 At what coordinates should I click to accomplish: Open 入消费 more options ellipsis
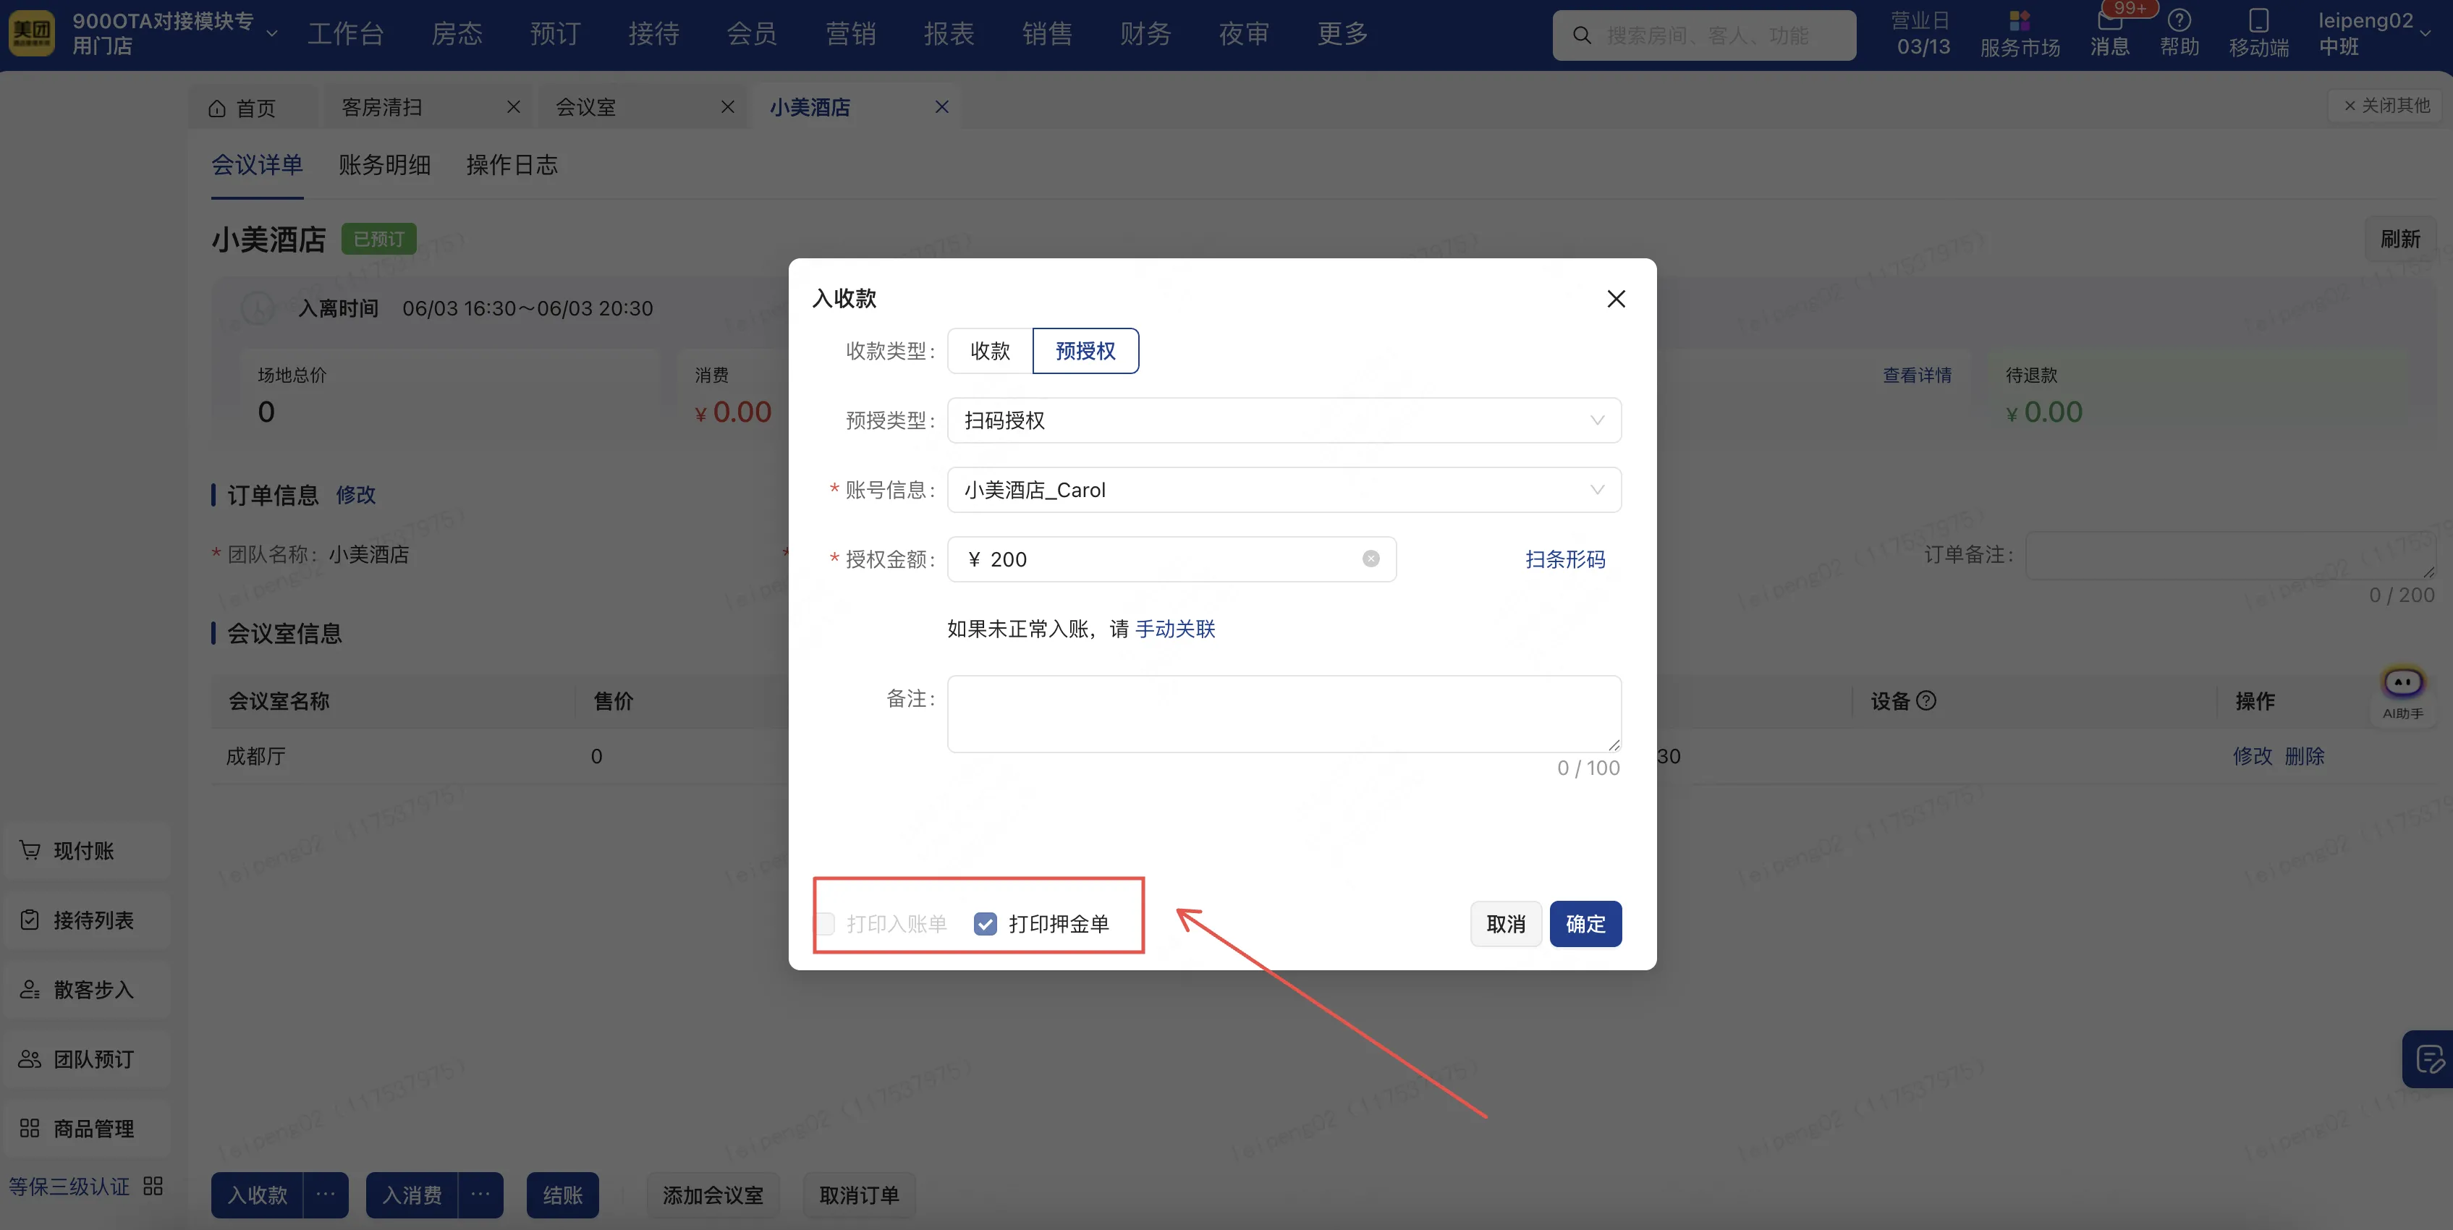pos(481,1195)
